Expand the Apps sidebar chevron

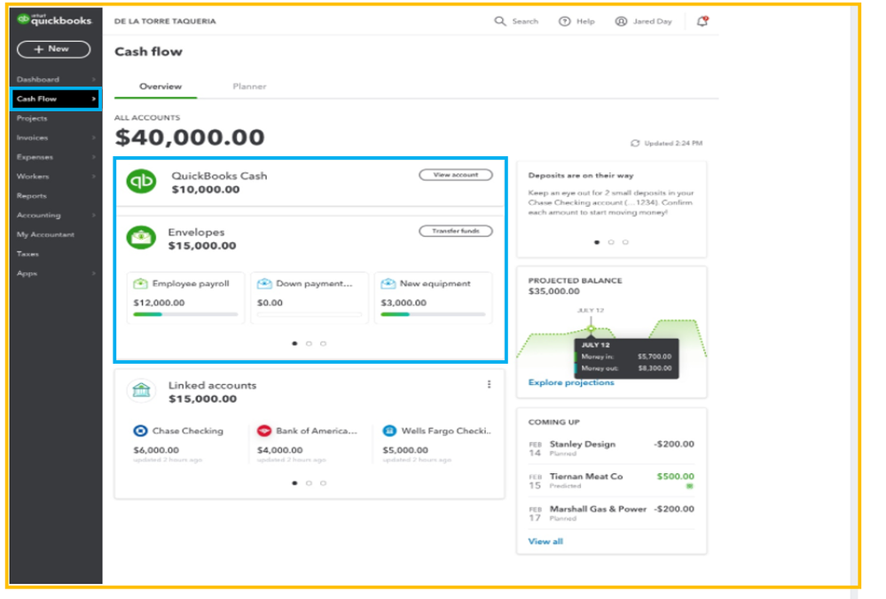pyautogui.click(x=94, y=273)
